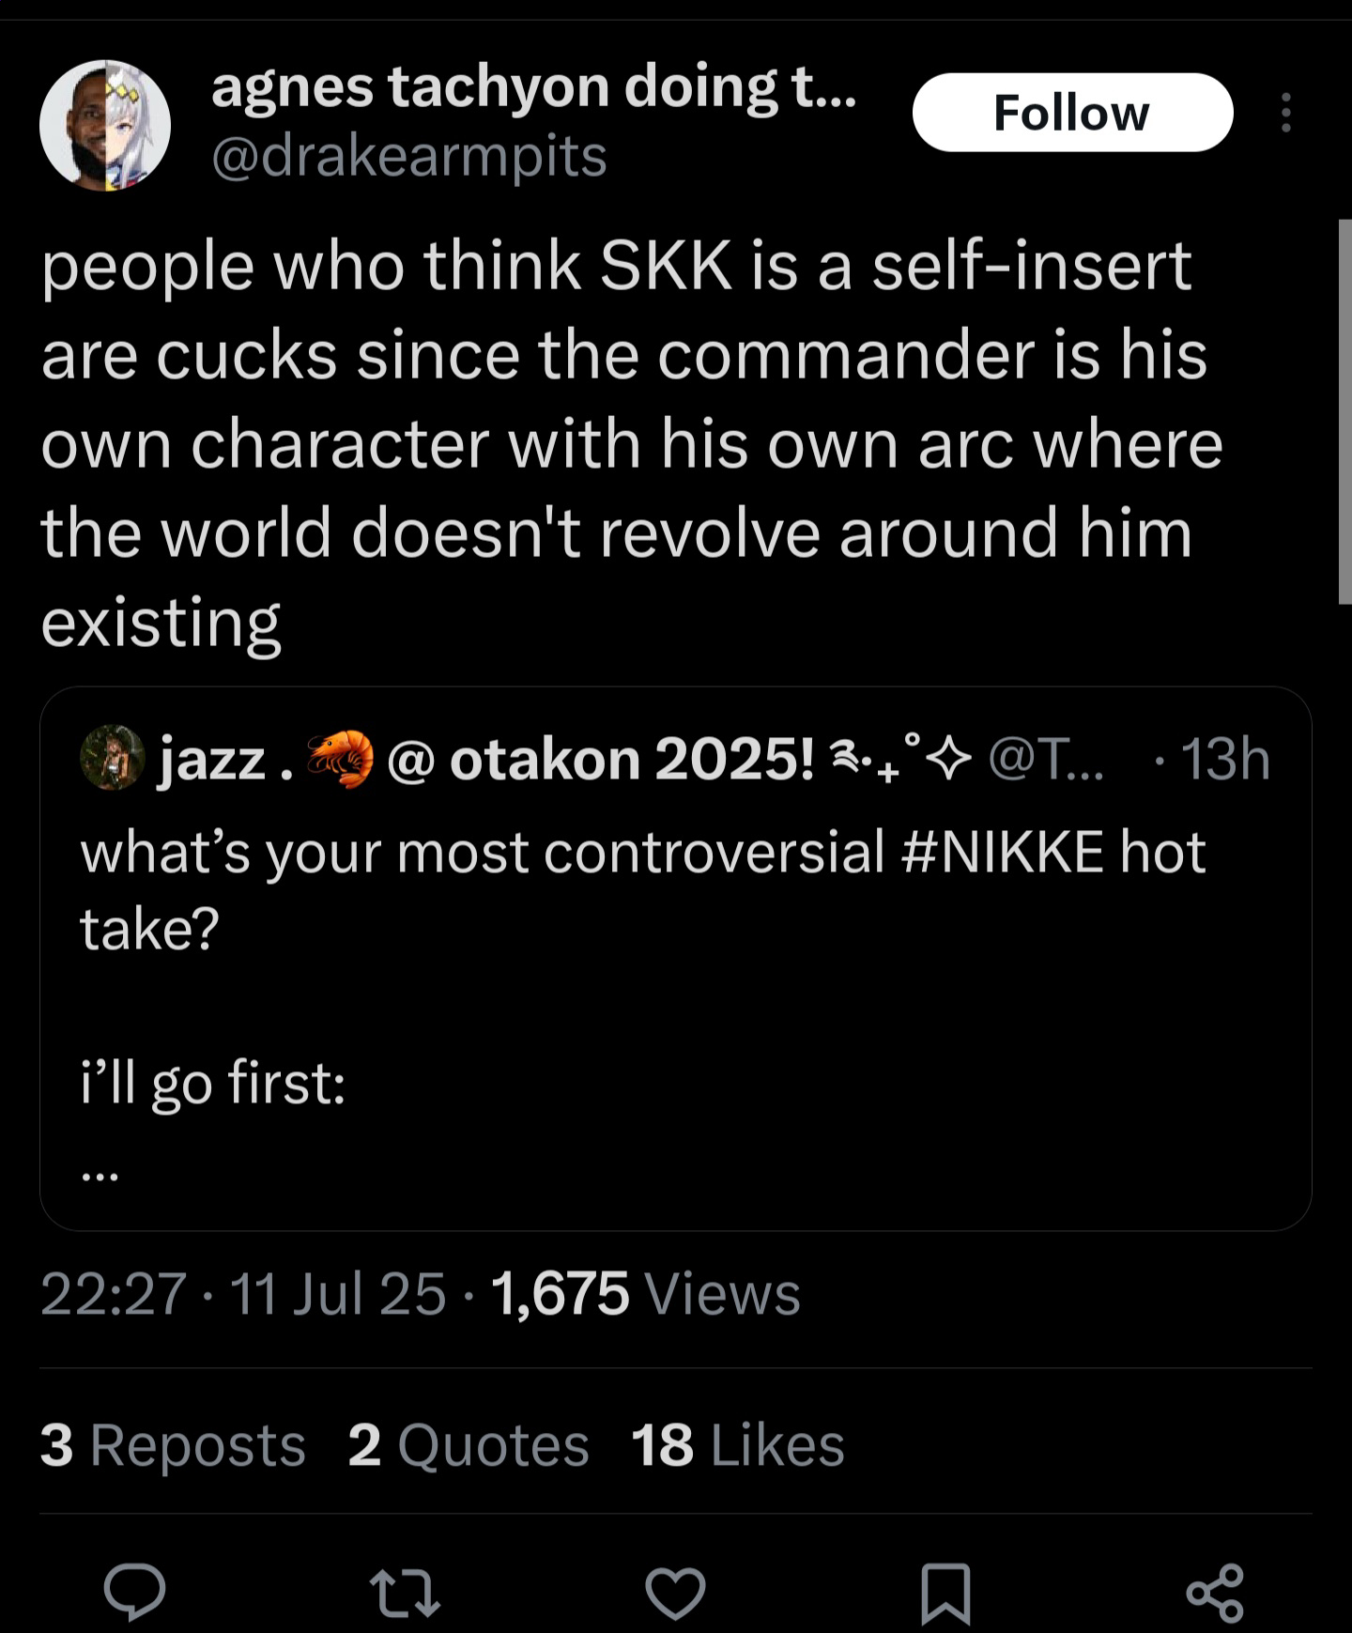Screen dimensions: 1352x1633
Task: Bookmark this post
Action: pos(945,1594)
